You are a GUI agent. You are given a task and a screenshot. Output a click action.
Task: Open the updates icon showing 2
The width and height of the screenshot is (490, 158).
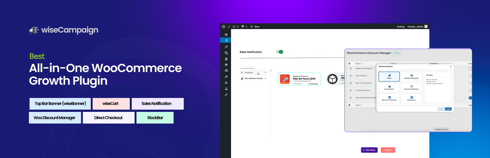(236, 27)
